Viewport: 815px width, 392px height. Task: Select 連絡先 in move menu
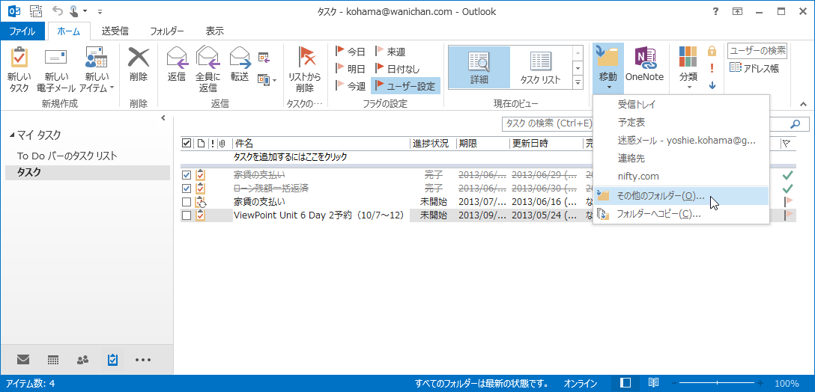[681, 159]
